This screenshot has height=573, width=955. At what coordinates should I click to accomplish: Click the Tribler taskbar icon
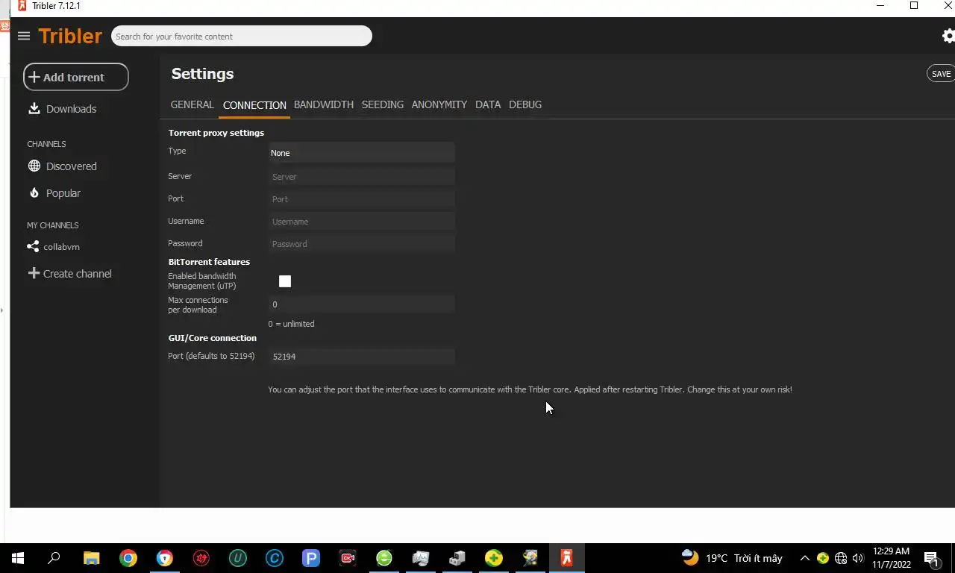pos(567,558)
